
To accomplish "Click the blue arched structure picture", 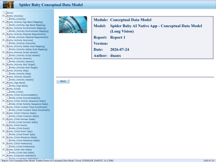I will 73,25.
